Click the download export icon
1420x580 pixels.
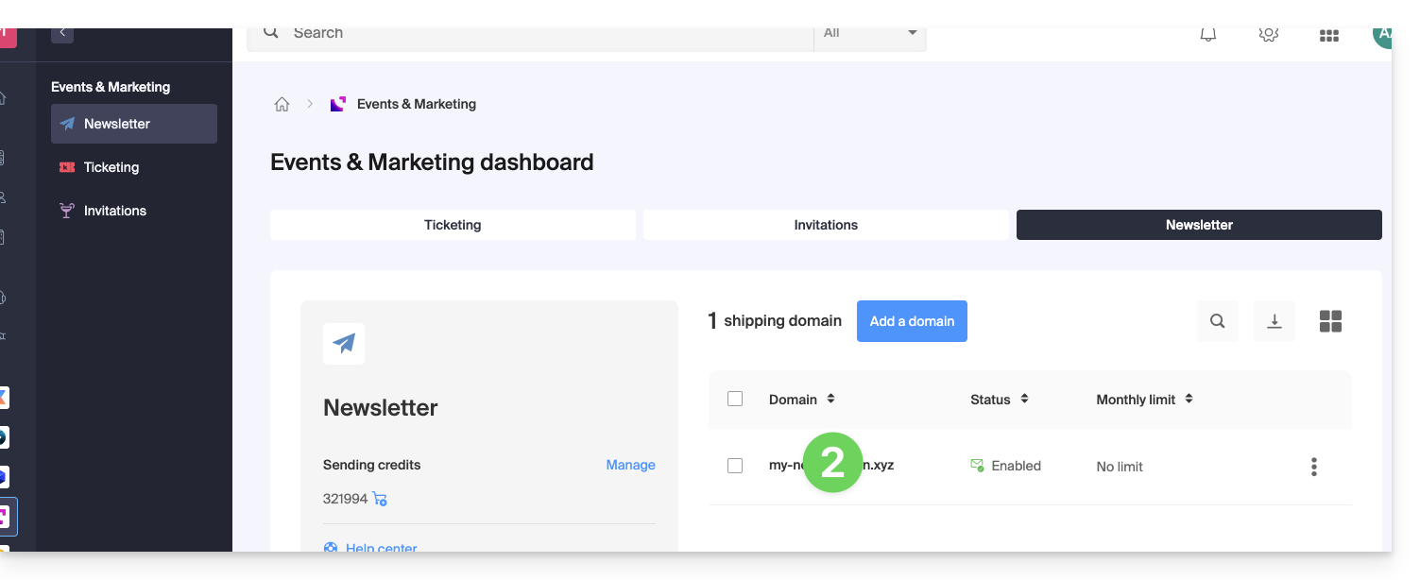[1274, 321]
